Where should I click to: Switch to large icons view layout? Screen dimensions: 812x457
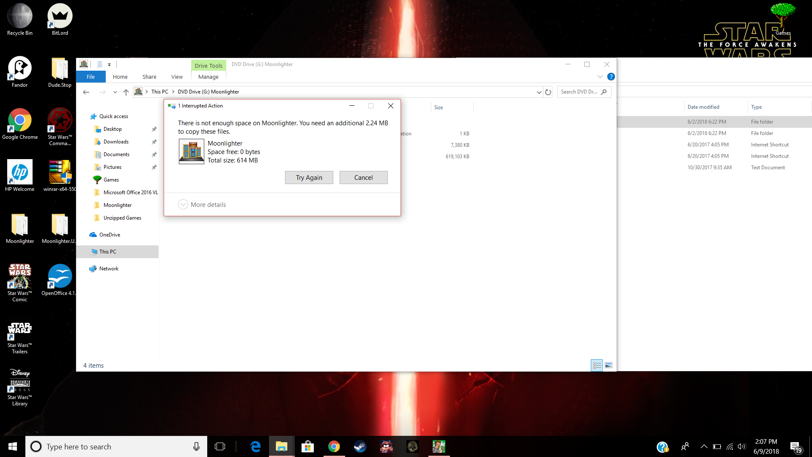(609, 365)
